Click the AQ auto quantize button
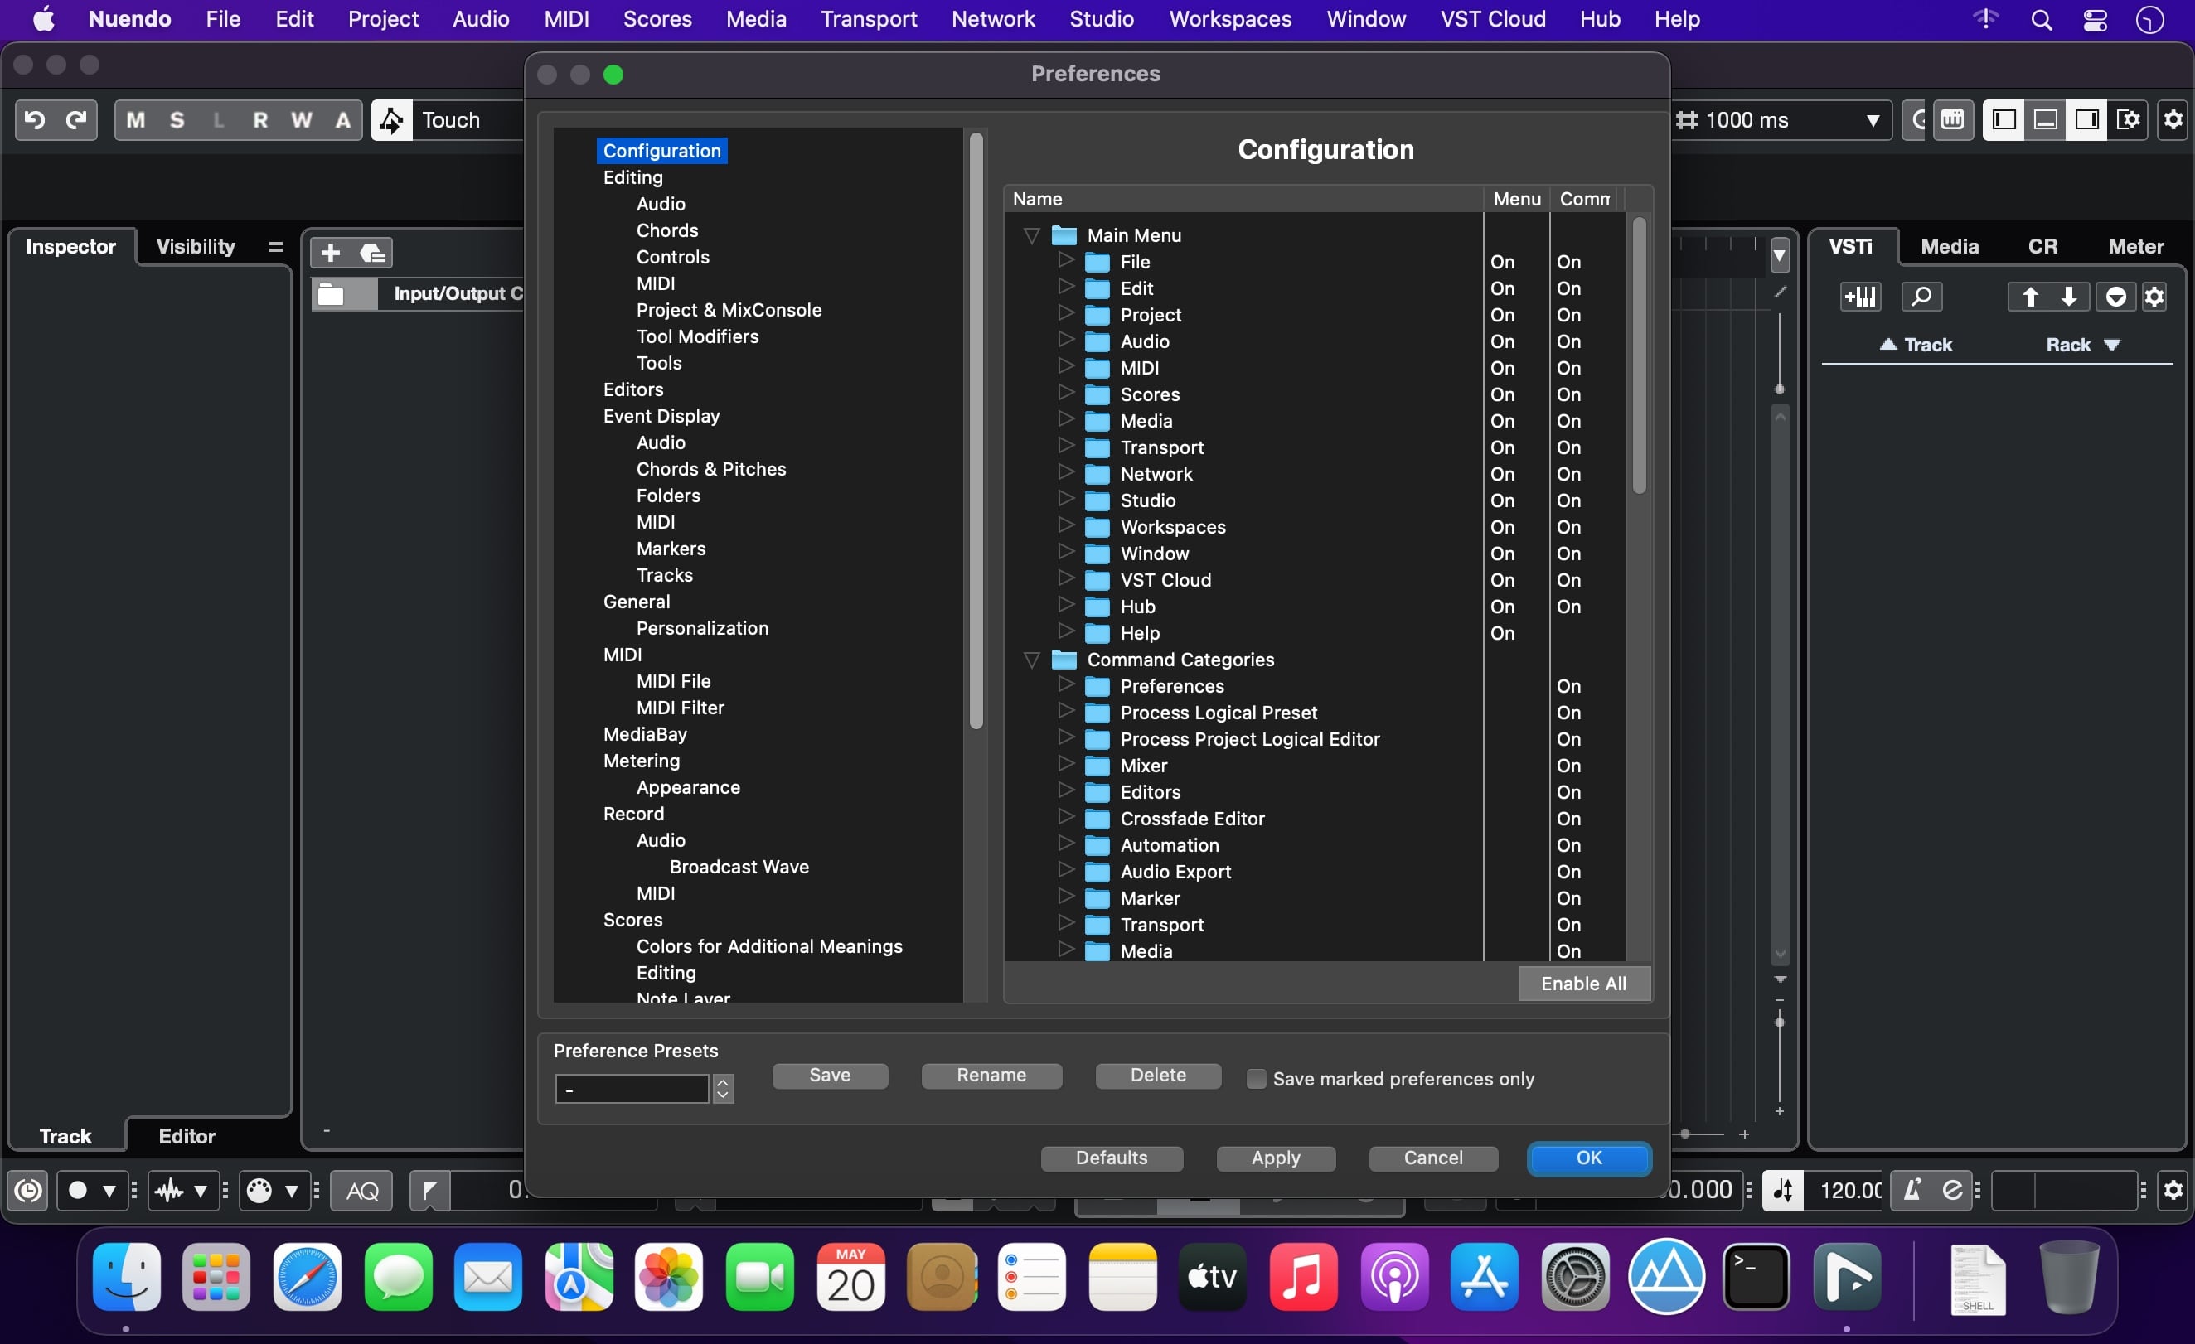The image size is (2195, 1344). (x=361, y=1191)
